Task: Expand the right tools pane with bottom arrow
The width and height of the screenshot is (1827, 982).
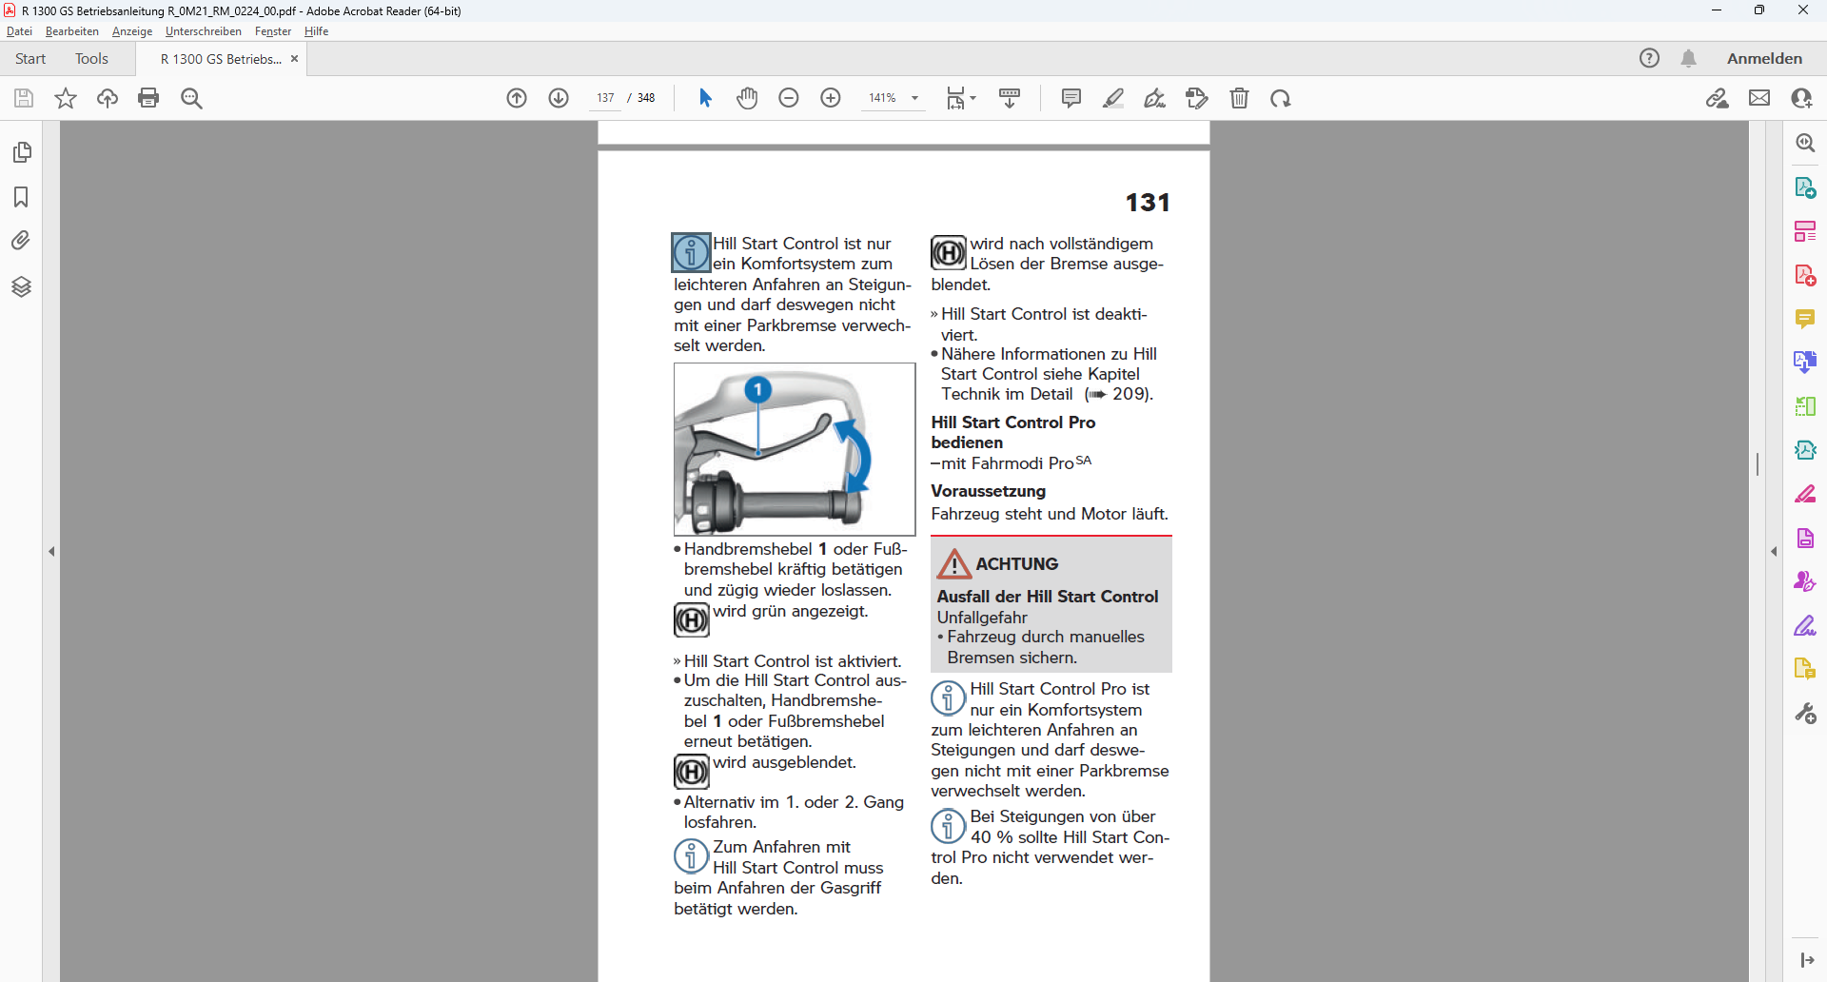Action: [x=1806, y=960]
